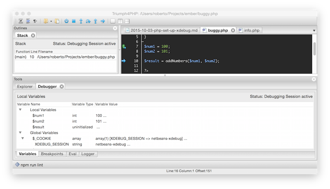Click the Step Over curved arrow
The height and width of the screenshot is (189, 330).
click(x=88, y=21)
